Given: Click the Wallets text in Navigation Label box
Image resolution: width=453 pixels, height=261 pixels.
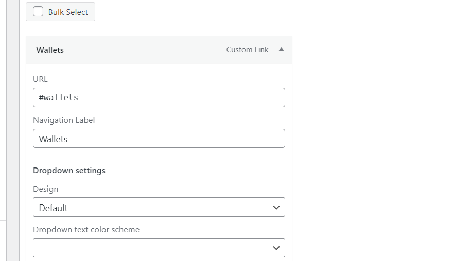Looking at the screenshot, I should pyautogui.click(x=53, y=139).
